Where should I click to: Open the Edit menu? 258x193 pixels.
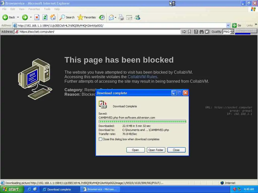(x=13, y=9)
